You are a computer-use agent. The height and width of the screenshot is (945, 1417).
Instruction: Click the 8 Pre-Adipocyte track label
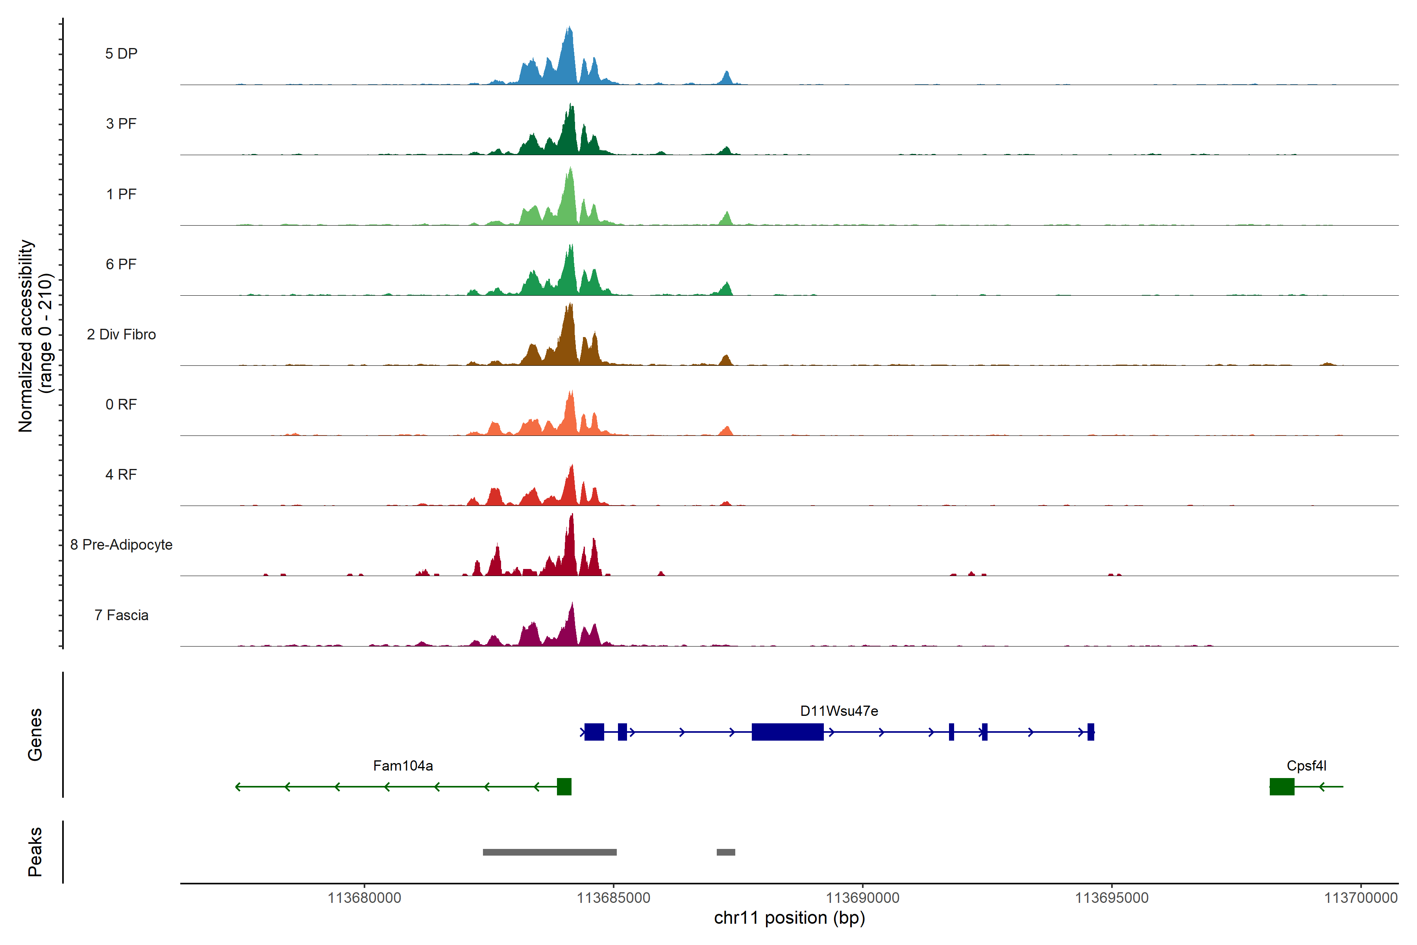(x=121, y=545)
